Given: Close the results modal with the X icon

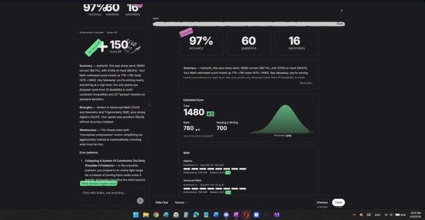Looking at the screenshot, I should tap(342, 11).
